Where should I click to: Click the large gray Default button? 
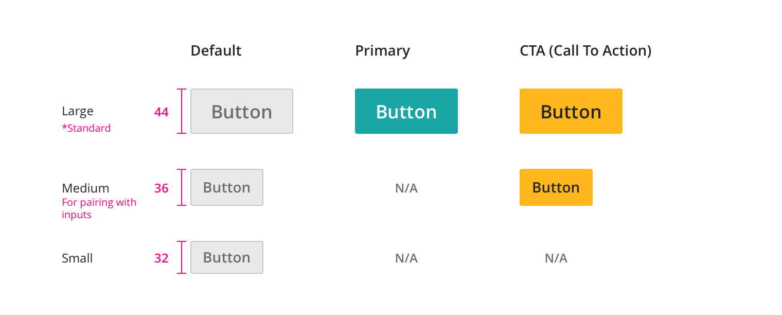point(241,111)
